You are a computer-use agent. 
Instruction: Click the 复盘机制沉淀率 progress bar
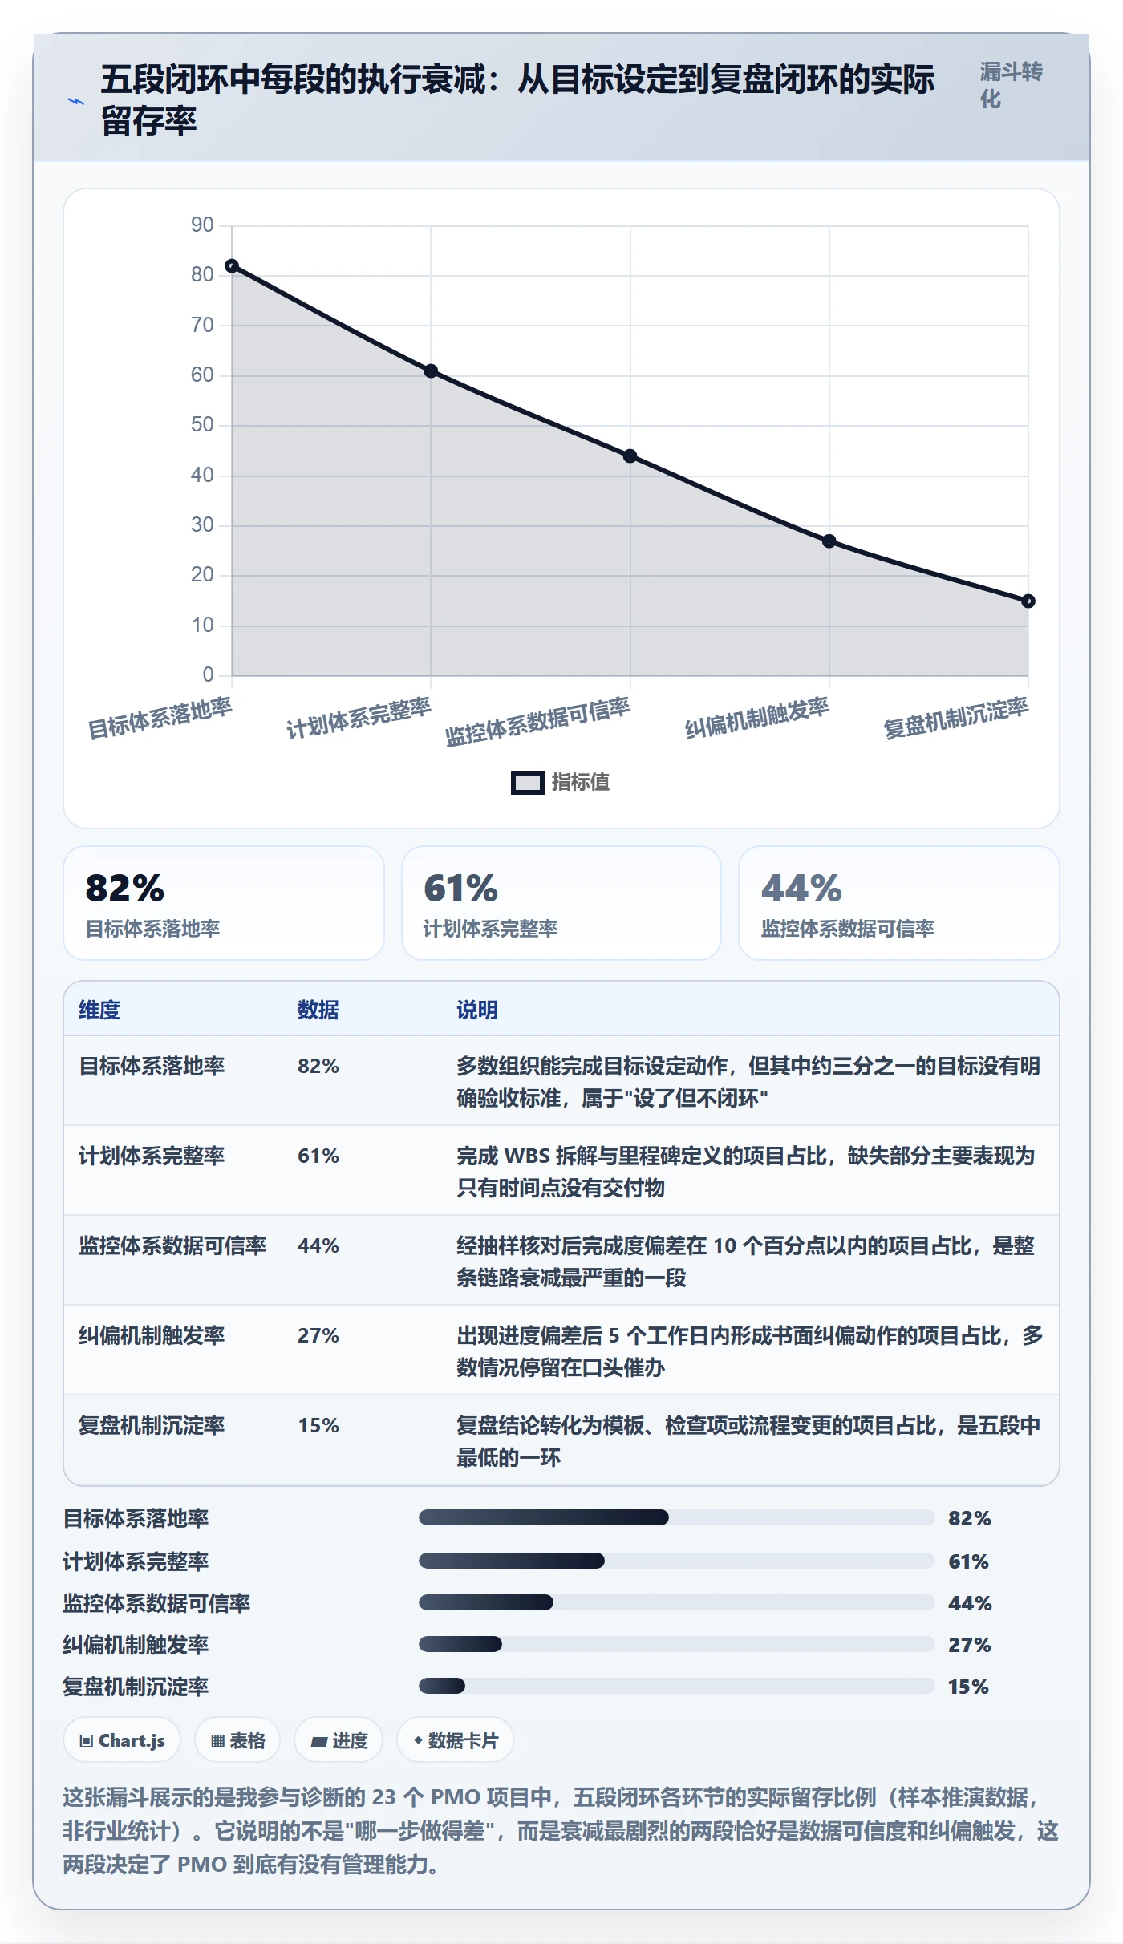(x=677, y=1686)
